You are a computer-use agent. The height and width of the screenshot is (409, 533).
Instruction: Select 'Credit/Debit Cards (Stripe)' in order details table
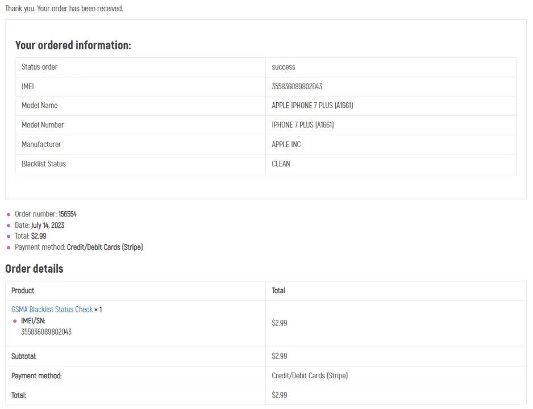[310, 375]
